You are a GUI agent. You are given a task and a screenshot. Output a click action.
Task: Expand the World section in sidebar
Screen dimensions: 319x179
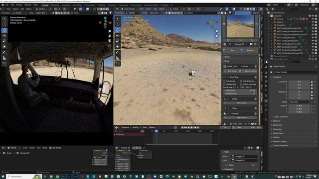pyautogui.click(x=227, y=57)
